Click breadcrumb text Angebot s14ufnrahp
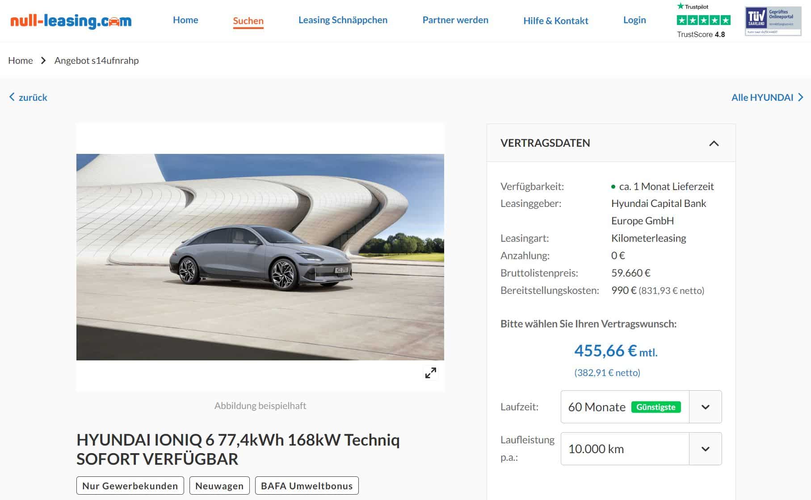 coord(97,60)
